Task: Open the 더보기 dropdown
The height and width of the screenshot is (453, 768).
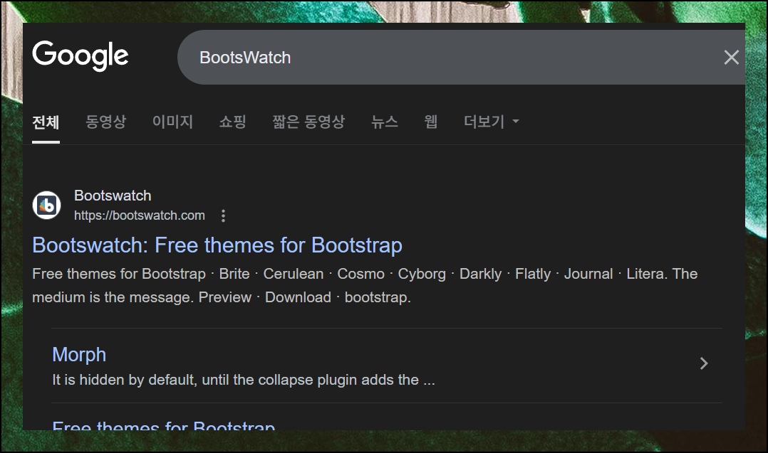Action: 492,121
